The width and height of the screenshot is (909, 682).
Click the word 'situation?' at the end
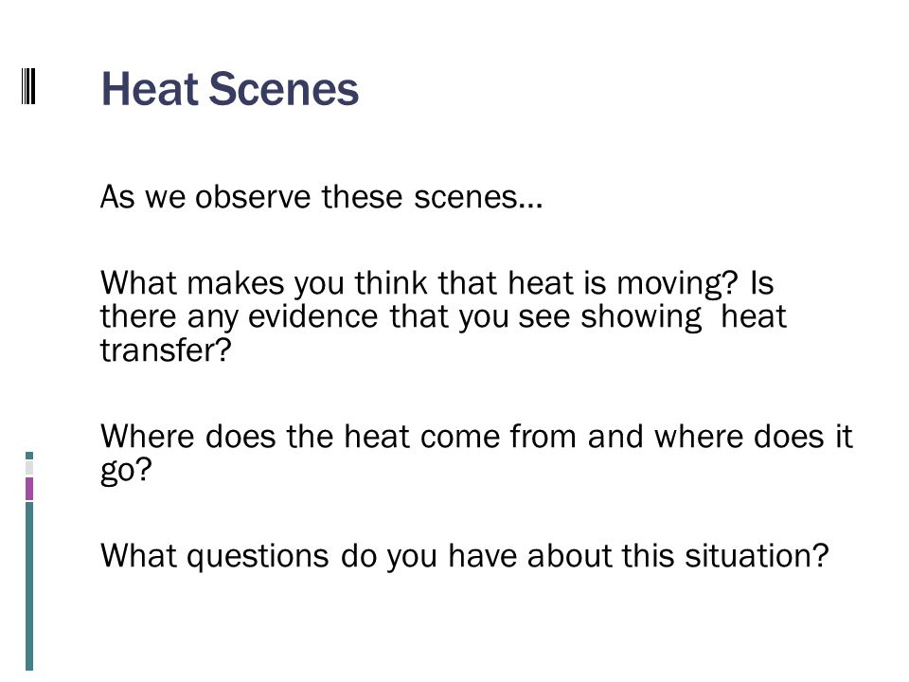point(757,556)
